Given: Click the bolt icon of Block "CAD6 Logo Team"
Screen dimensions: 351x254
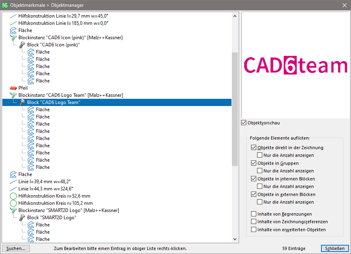Looking at the screenshot, I should (22, 102).
